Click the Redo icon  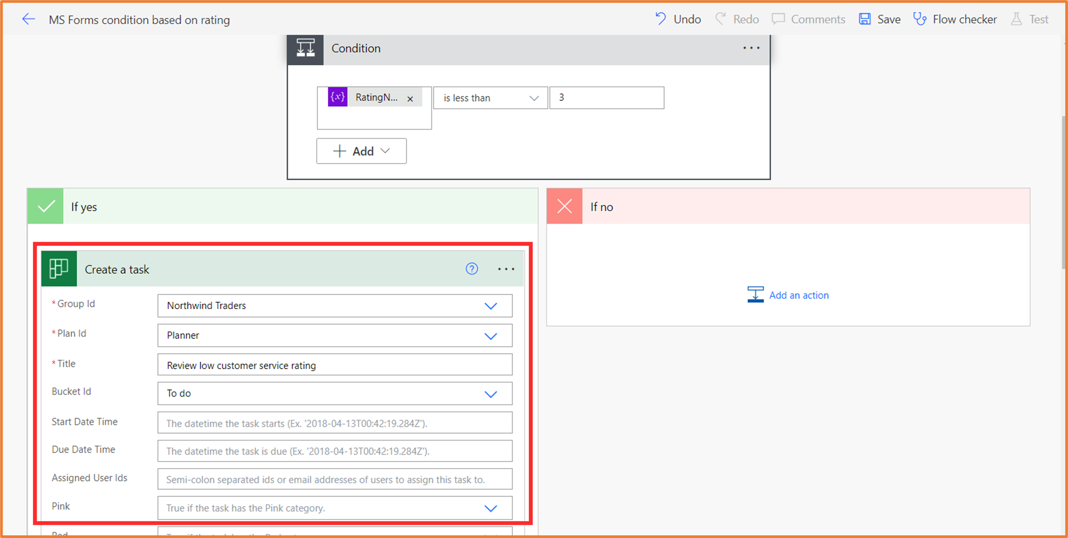[x=721, y=19]
